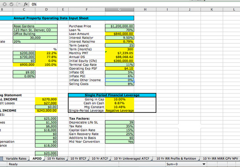Click the $700,000 cell

pyautogui.click(x=24, y=57)
